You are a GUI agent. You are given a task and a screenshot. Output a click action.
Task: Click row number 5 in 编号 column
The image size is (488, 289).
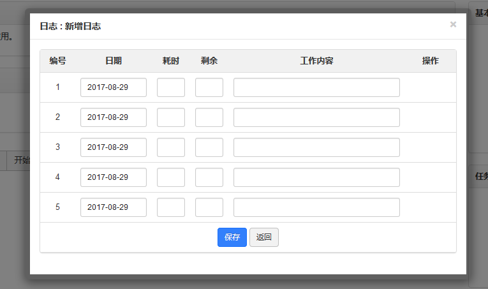(x=57, y=207)
